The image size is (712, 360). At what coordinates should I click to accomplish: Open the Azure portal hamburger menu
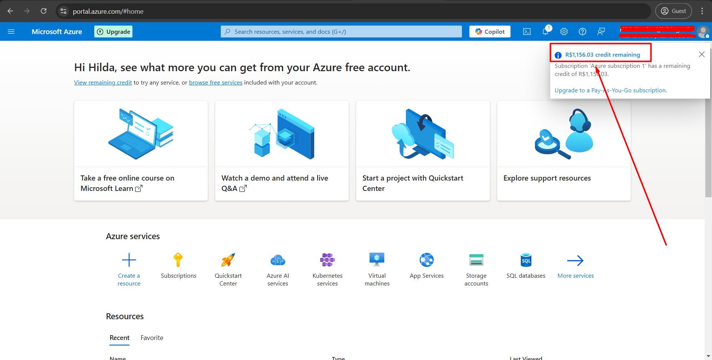tap(11, 32)
